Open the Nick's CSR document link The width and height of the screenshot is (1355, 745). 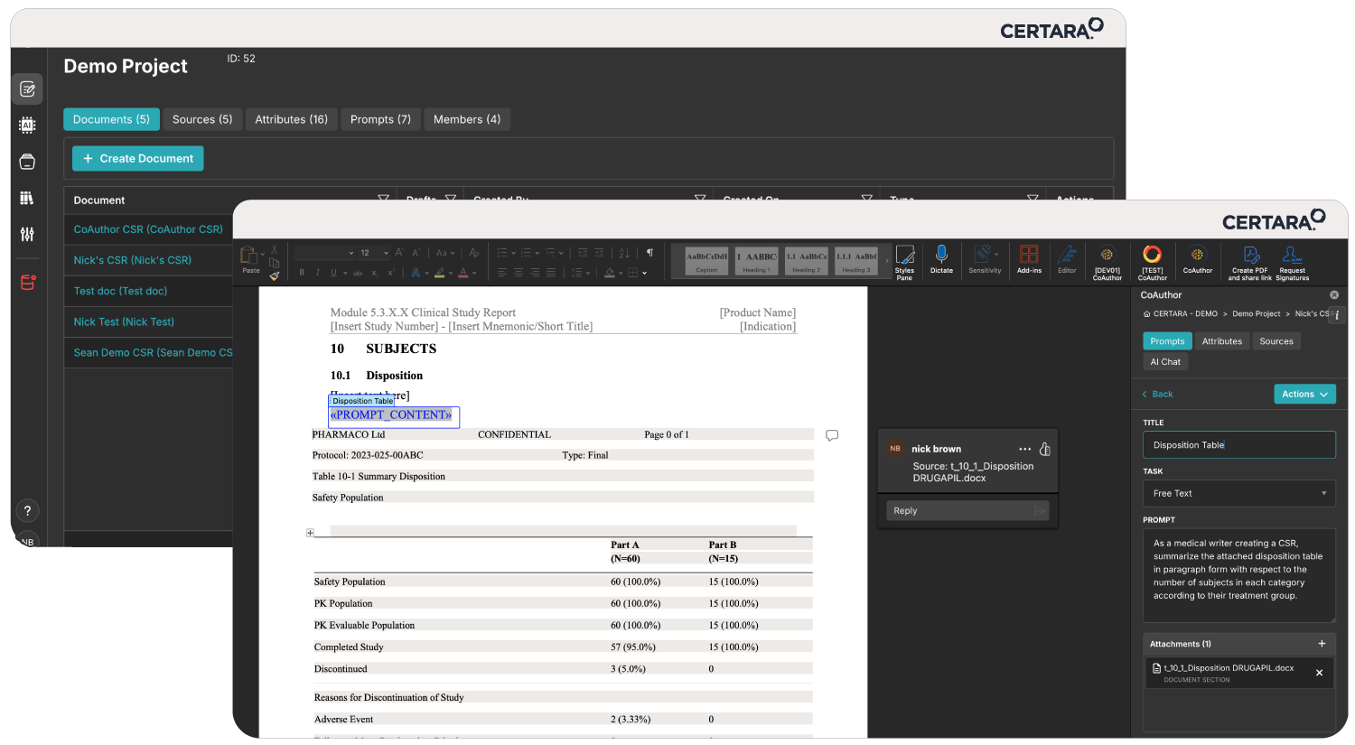click(x=133, y=260)
